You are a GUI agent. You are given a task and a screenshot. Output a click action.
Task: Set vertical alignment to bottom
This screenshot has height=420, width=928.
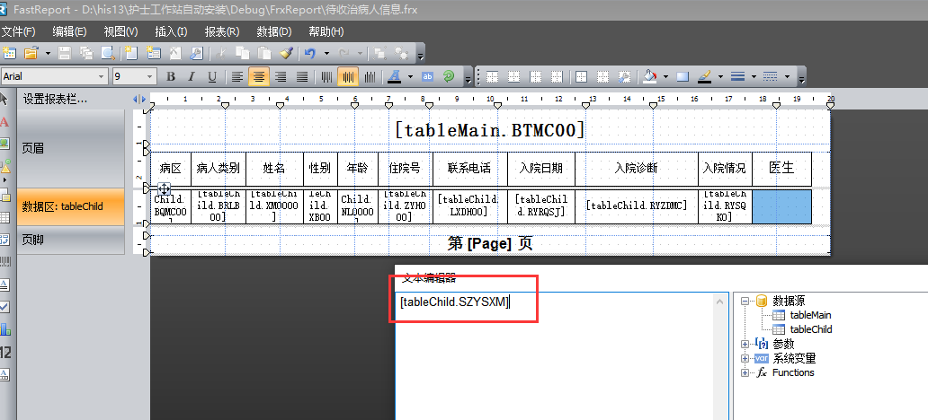(x=370, y=76)
